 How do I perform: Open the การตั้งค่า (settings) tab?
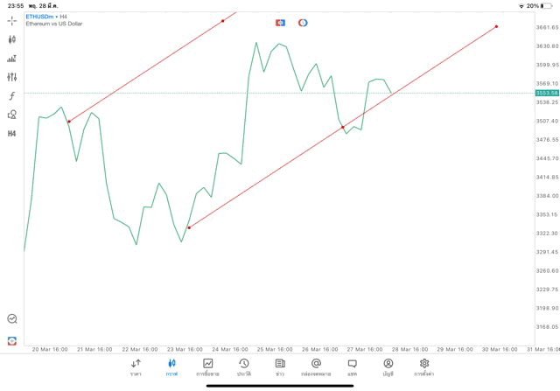coord(424,367)
